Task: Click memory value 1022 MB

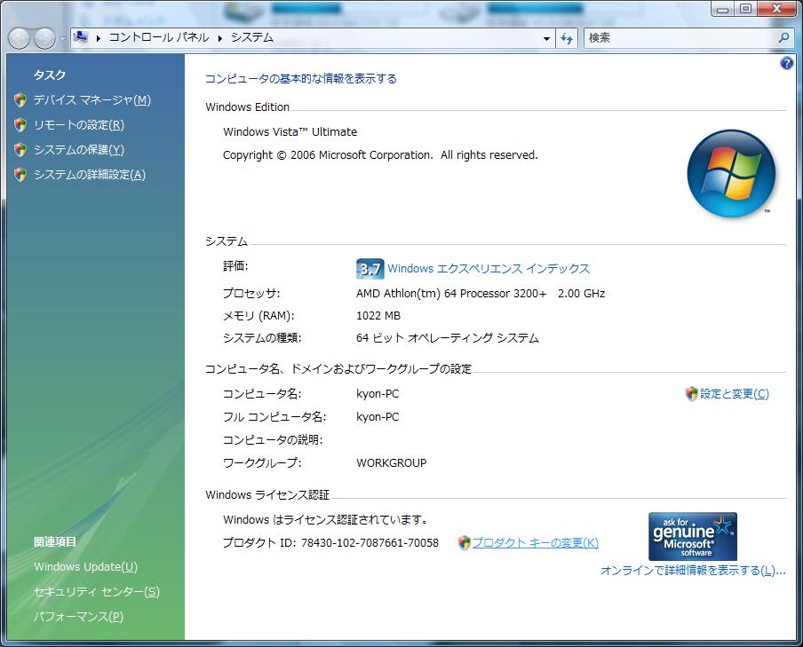Action: (378, 316)
